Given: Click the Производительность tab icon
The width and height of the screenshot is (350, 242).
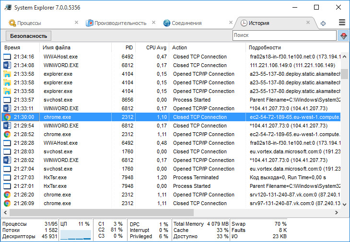Looking at the screenshot, I should click(90, 23).
